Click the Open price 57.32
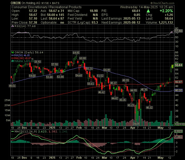This screenshot has width=185, height=160. pyautogui.click(x=33, y=11)
